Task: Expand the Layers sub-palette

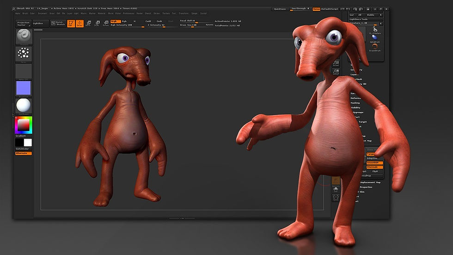Action: (355, 75)
